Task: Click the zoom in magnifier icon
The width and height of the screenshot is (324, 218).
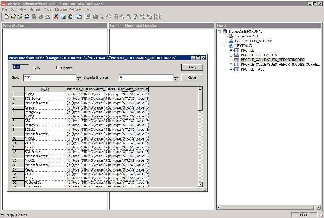Action: point(122,17)
